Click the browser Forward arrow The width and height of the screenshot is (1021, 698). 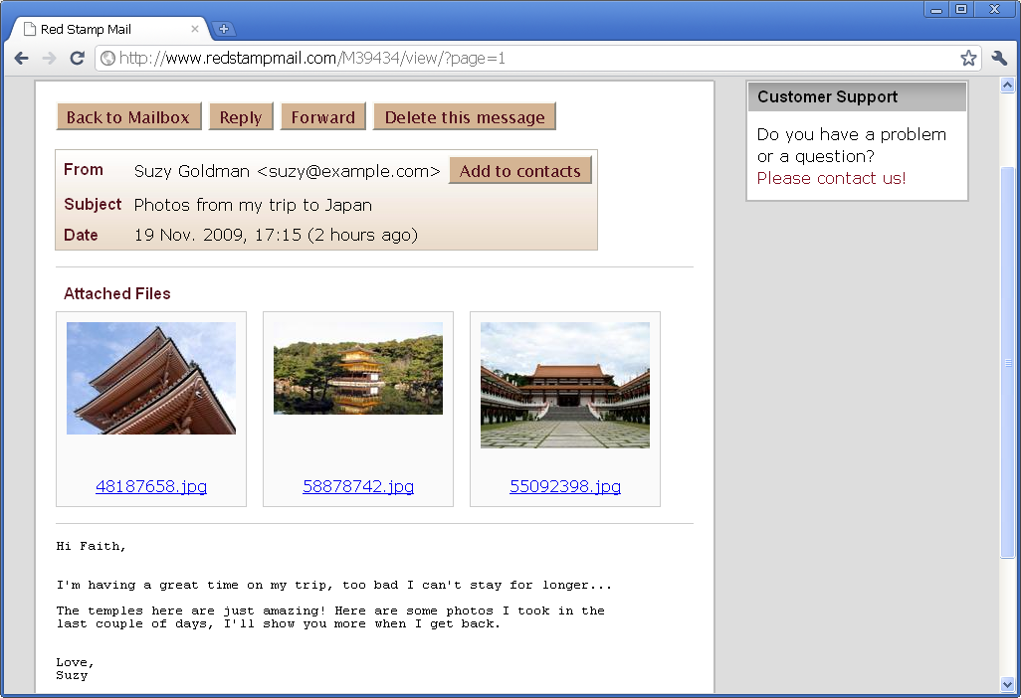[x=49, y=59]
